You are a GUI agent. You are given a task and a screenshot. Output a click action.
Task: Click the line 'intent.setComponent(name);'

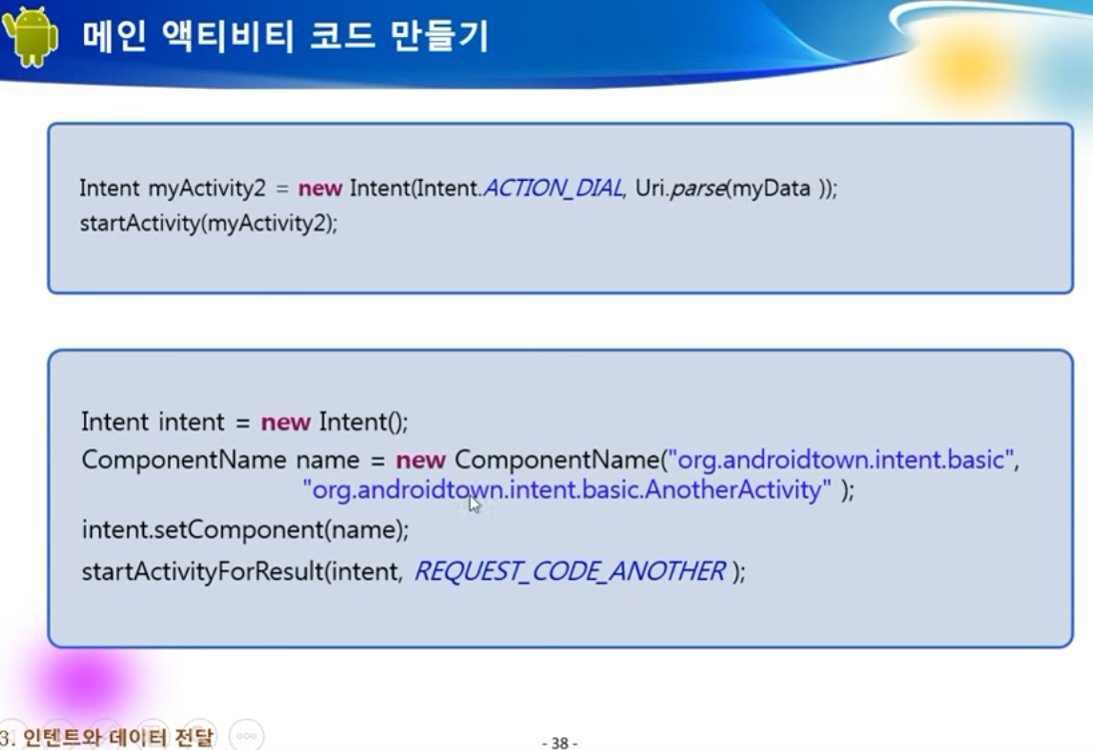coord(246,529)
